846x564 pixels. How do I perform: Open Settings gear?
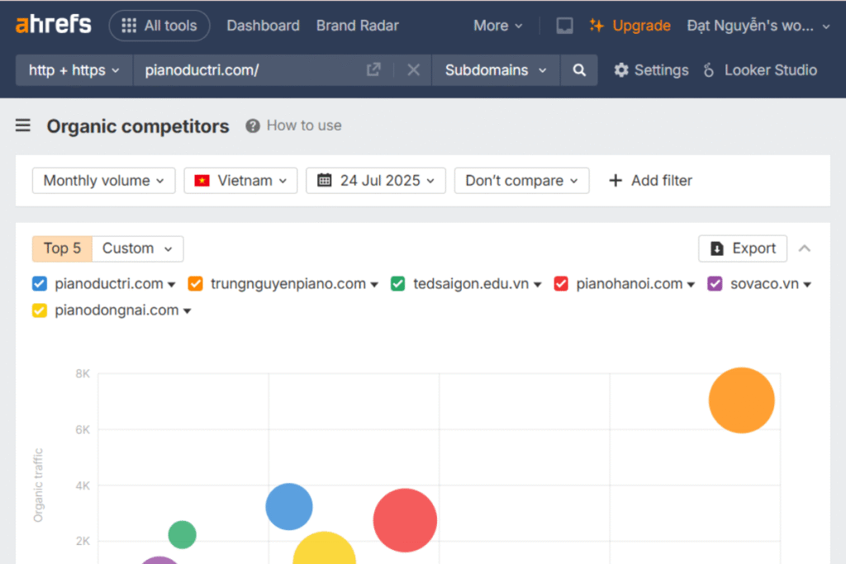(651, 70)
